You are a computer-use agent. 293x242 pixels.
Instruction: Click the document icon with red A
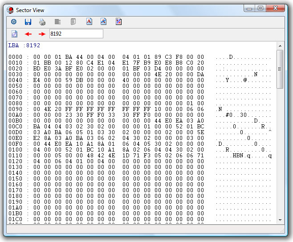tap(89, 21)
